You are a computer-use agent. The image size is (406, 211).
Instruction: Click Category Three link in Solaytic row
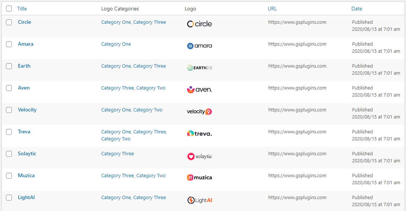pyautogui.click(x=117, y=154)
